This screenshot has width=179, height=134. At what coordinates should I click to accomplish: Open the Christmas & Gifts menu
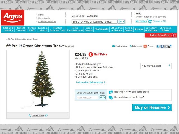[x=165, y=29]
